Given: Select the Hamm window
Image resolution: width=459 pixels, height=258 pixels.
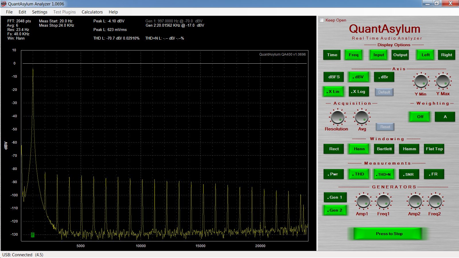Looking at the screenshot, I should pyautogui.click(x=409, y=149).
